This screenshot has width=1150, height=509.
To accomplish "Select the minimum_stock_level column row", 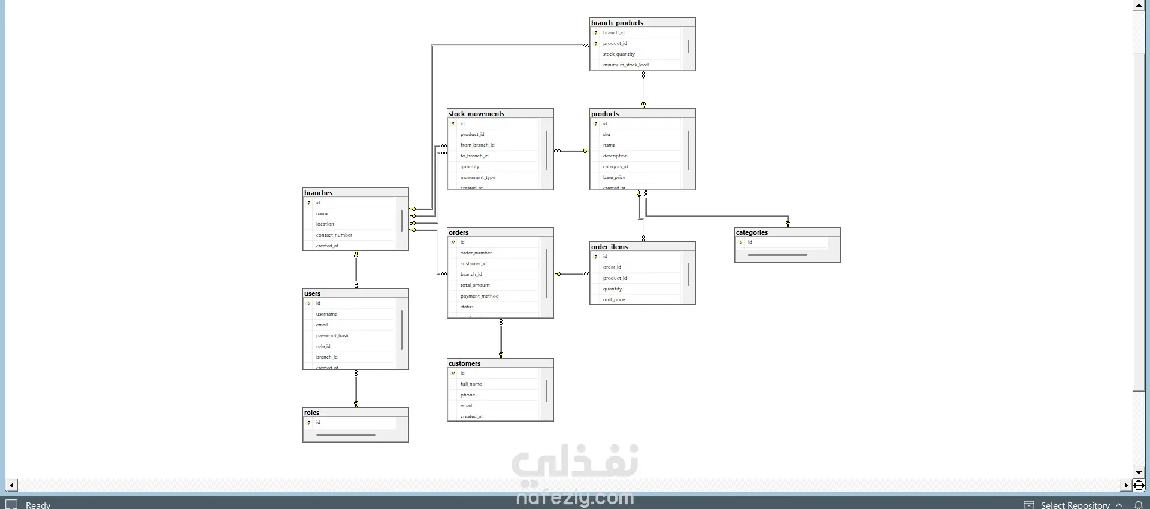I will [636, 65].
